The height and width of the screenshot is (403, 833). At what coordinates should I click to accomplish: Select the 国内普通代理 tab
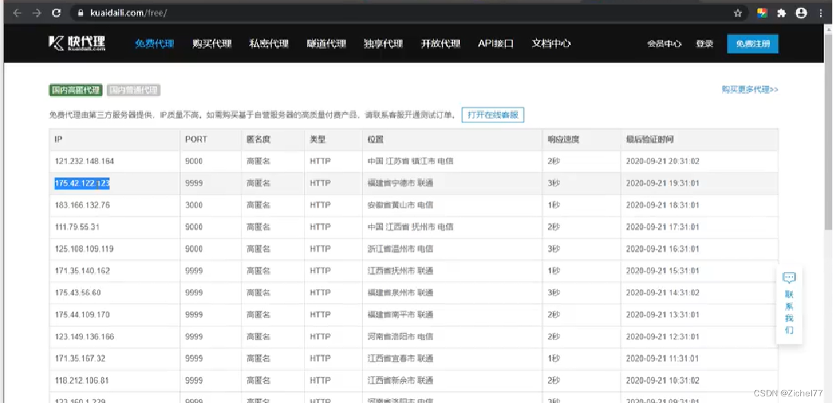(x=134, y=90)
